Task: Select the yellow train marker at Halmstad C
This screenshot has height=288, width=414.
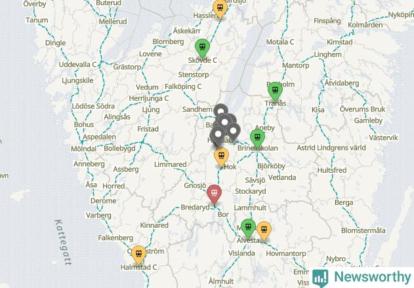Action: click(138, 255)
